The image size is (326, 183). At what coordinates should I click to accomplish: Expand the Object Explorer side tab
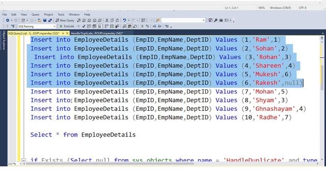pyautogui.click(x=4, y=40)
